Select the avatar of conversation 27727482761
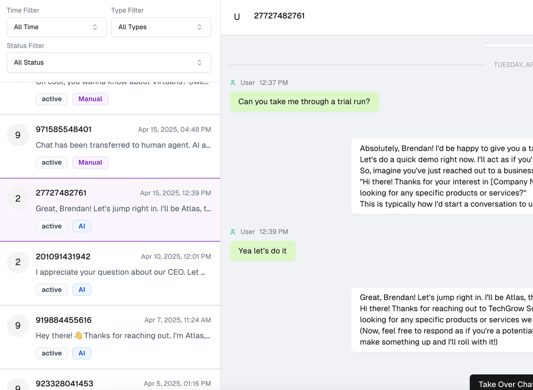This screenshot has height=390, width=533. 18,199
